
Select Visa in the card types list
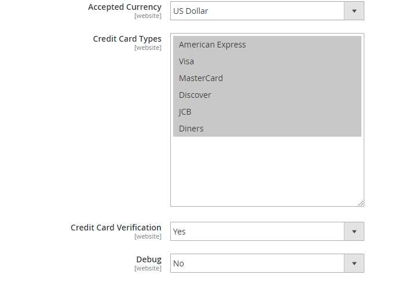(x=186, y=61)
